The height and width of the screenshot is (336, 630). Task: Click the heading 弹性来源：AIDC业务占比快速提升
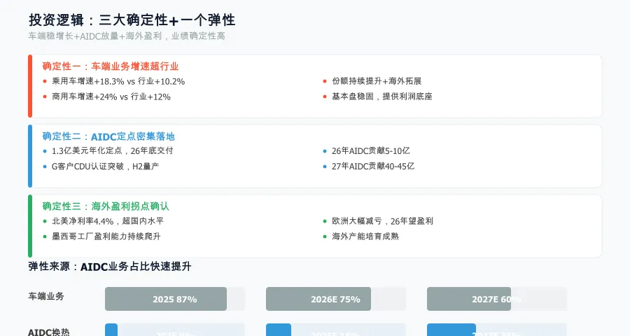click(110, 266)
